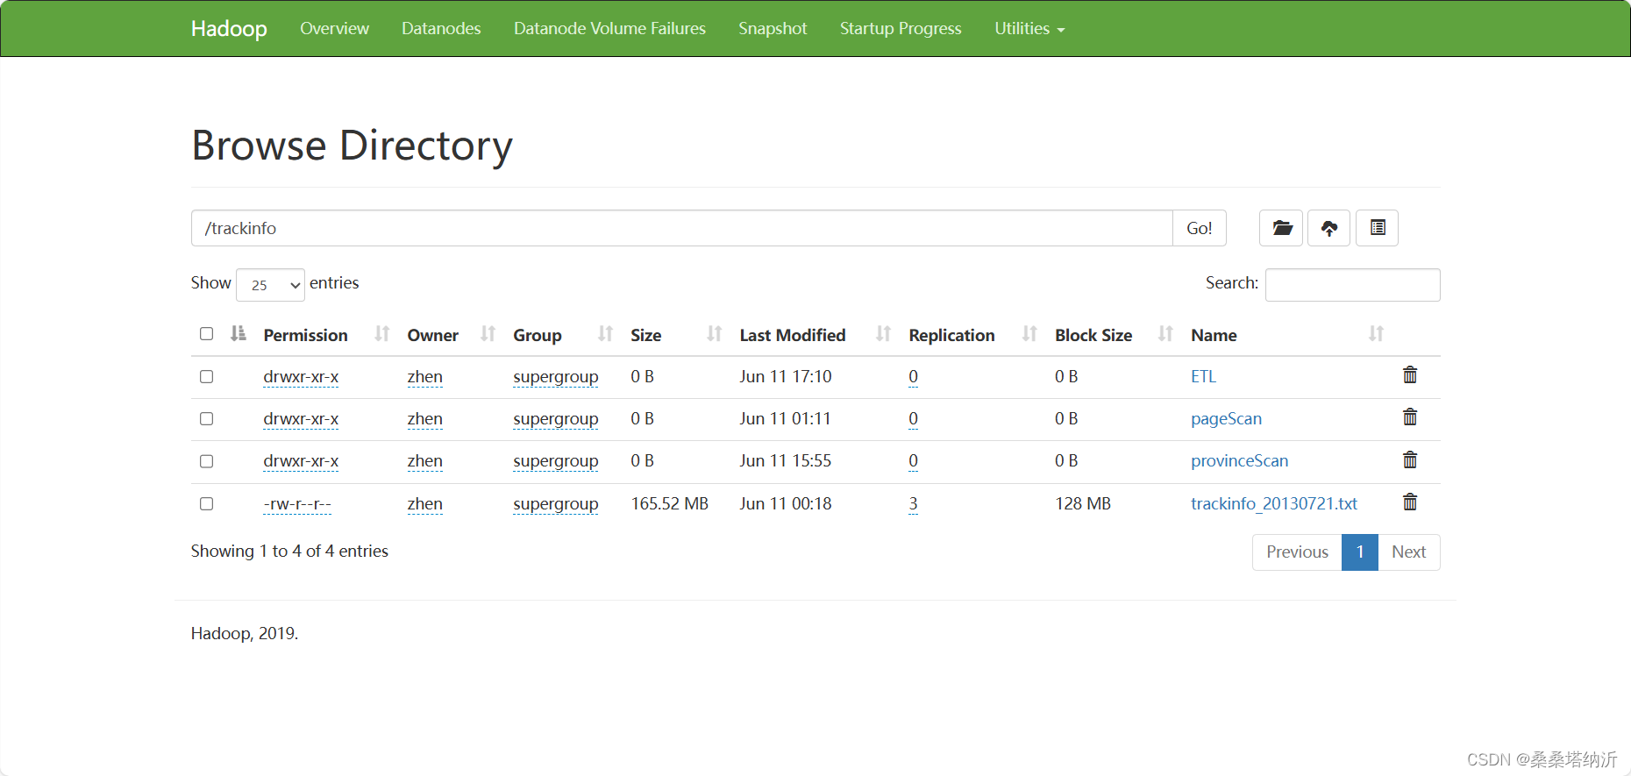This screenshot has width=1631, height=776.
Task: Delete provinceScan using its trash icon
Action: (x=1410, y=459)
